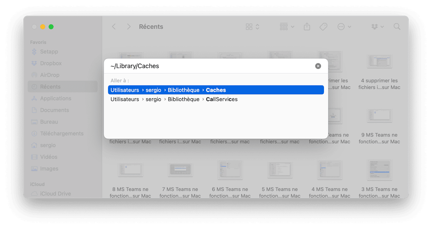Open the ellipsis action menu
Image resolution: width=432 pixels, height=229 pixels.
click(x=344, y=27)
